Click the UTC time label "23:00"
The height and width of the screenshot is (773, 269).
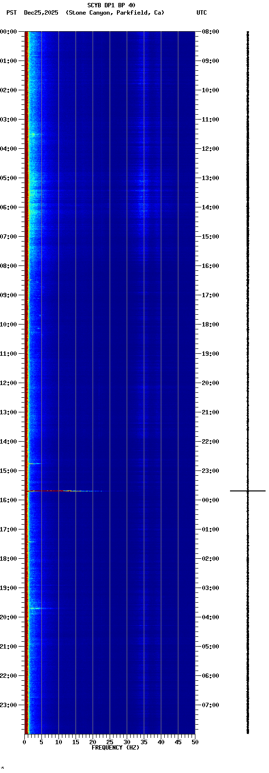point(211,471)
